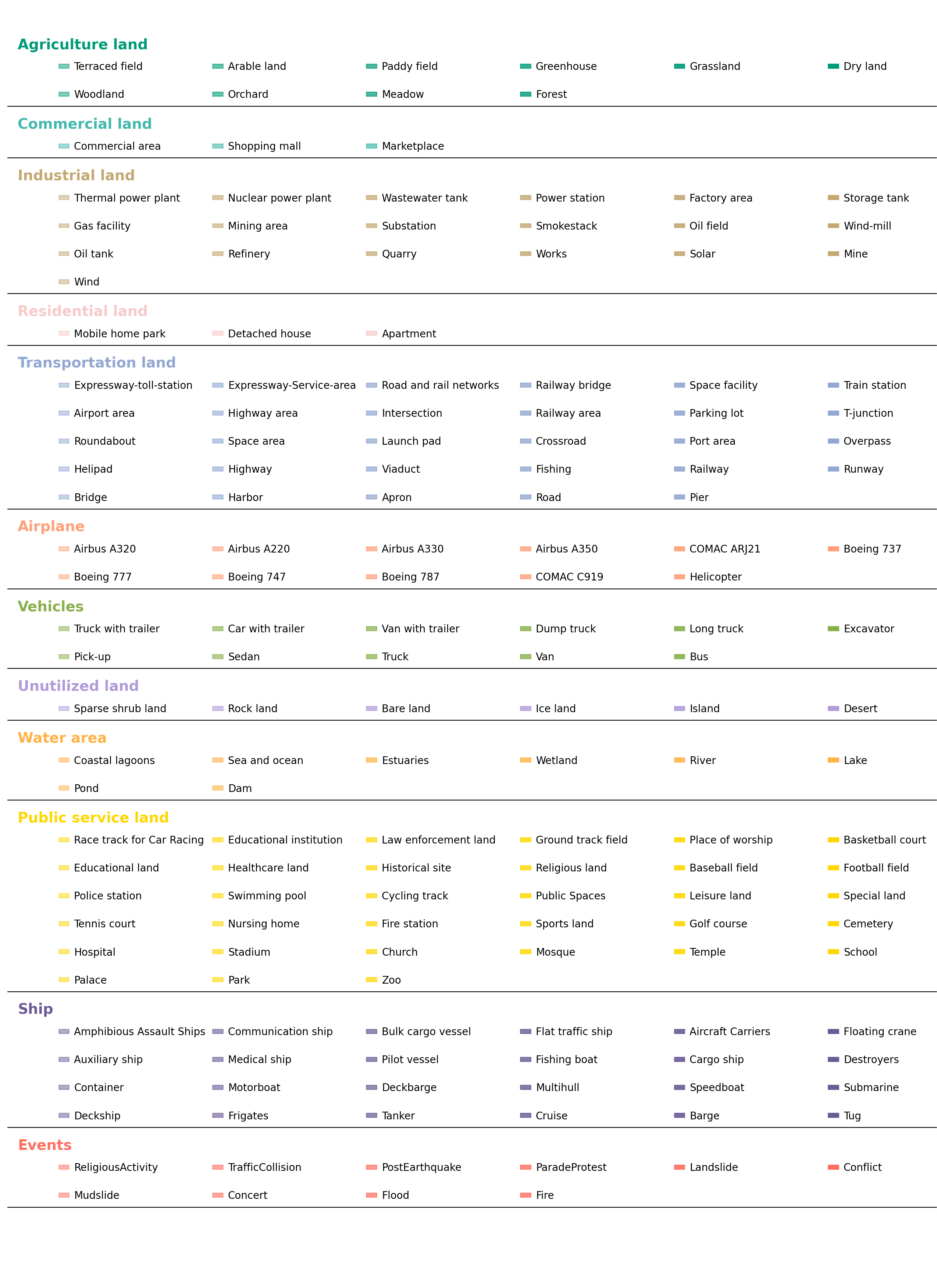The image size is (937, 1261).
Task: Click the Terraced field color swatch
Action: [64, 66]
